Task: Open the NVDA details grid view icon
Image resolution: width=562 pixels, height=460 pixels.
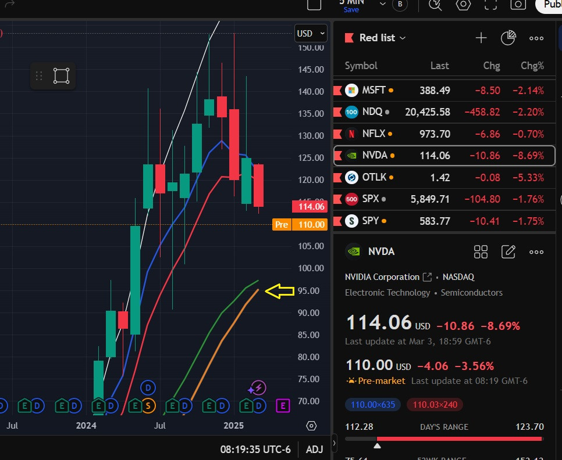Action: 481,252
